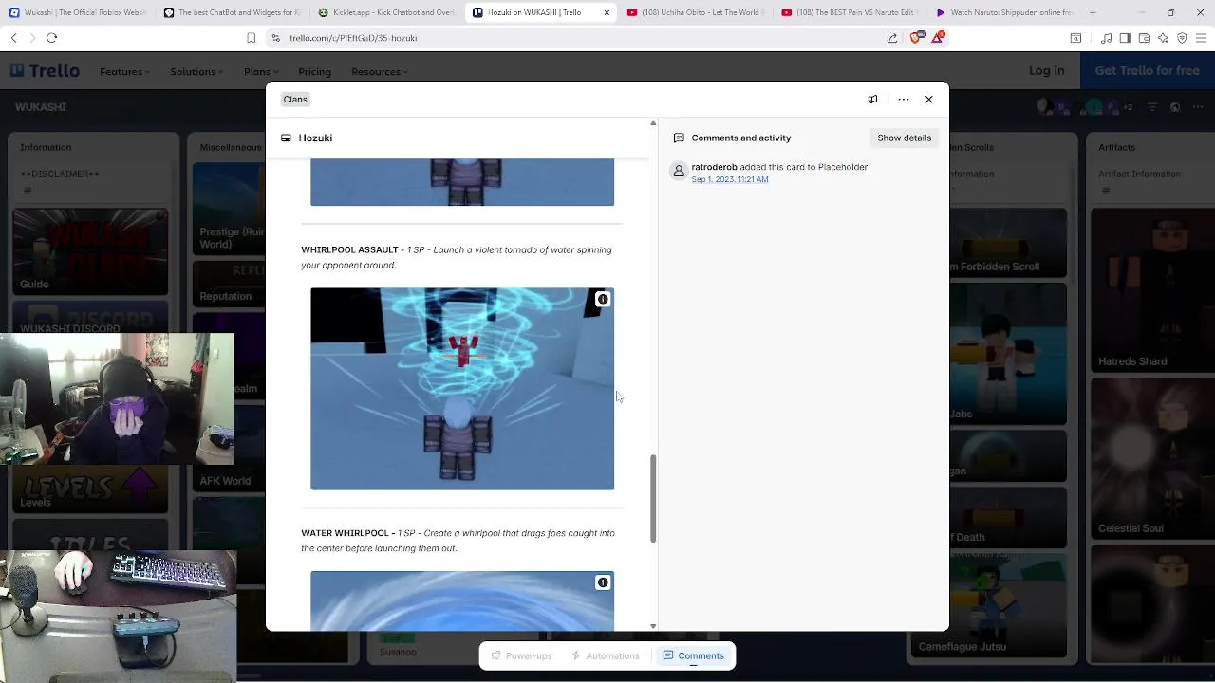
Task: Toggle the browser sidebar panel icon
Action: pos(1125,38)
